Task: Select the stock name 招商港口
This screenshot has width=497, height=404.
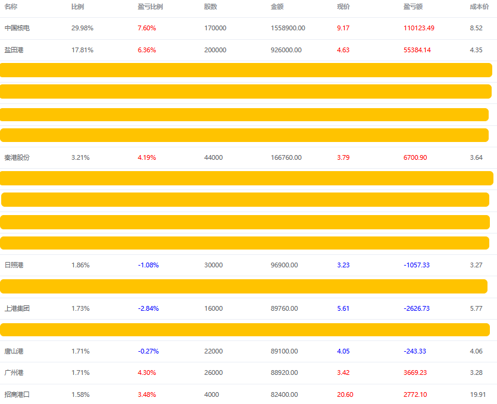Action: click(17, 394)
